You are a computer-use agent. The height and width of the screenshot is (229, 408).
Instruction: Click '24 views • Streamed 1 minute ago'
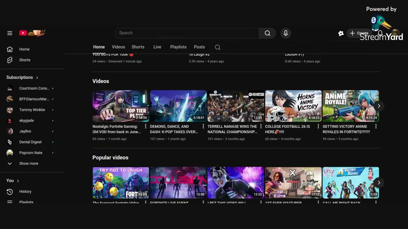pos(117,61)
